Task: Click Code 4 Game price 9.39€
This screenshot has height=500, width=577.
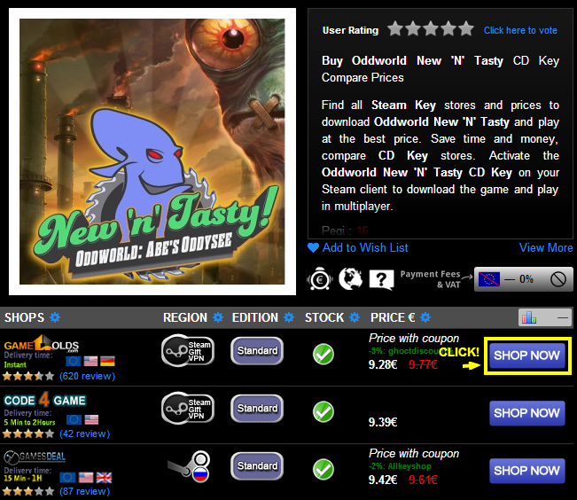Action: click(x=383, y=422)
